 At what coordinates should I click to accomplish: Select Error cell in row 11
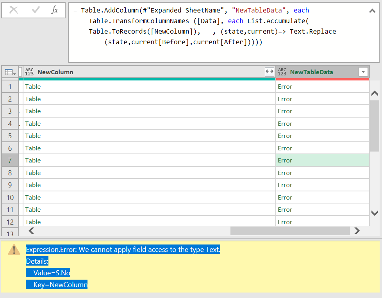323,210
